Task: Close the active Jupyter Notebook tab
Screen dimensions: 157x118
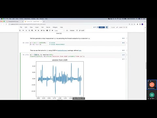Action: click(41, 22)
